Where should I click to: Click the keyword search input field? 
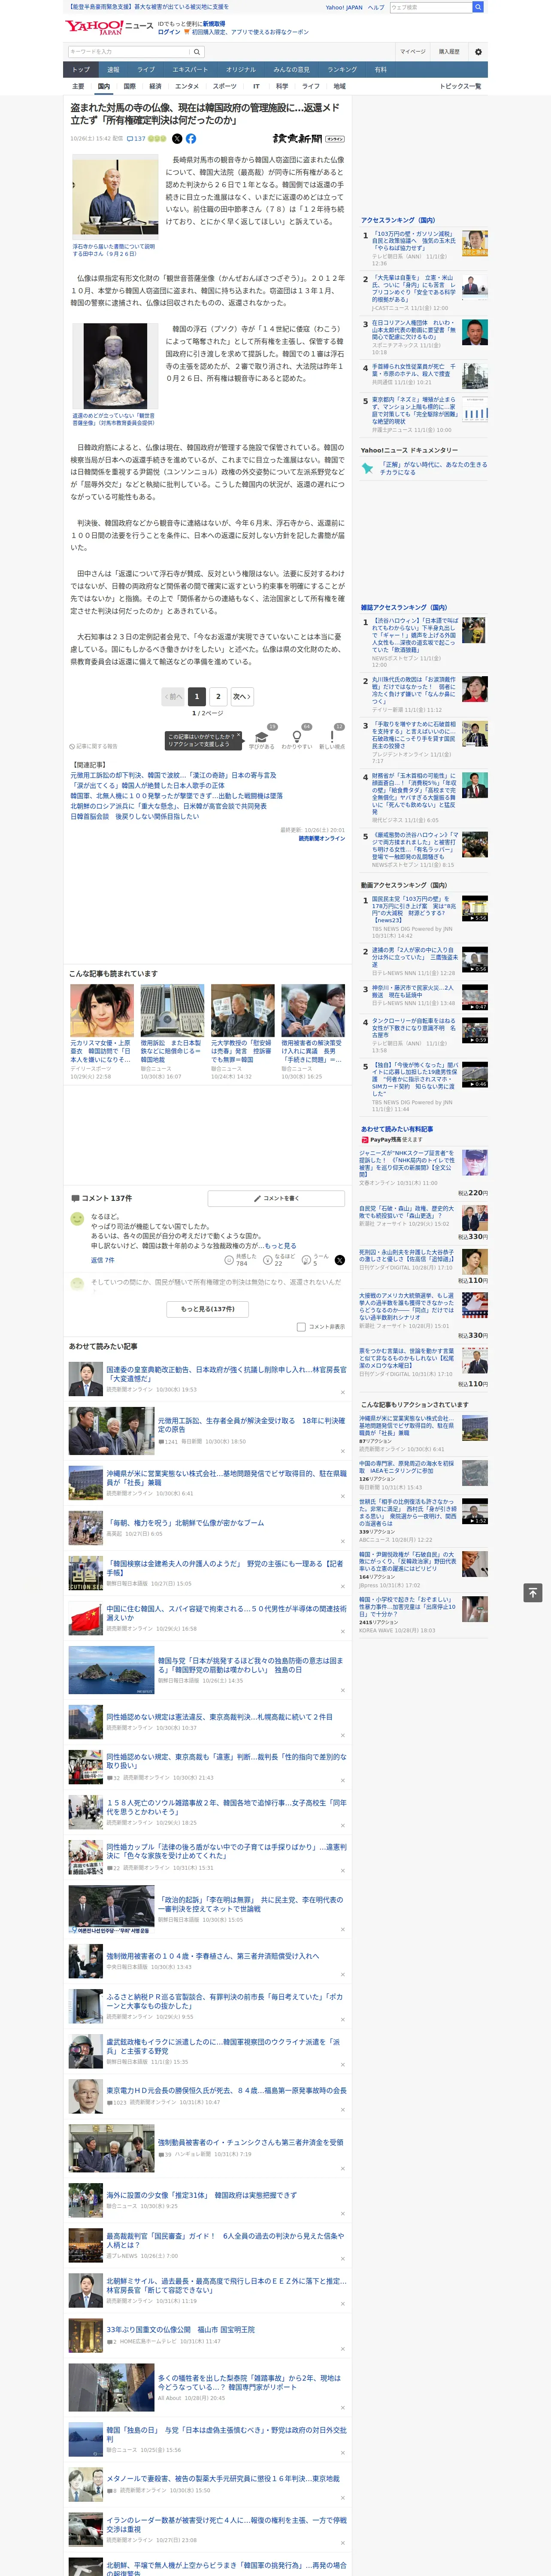(128, 52)
